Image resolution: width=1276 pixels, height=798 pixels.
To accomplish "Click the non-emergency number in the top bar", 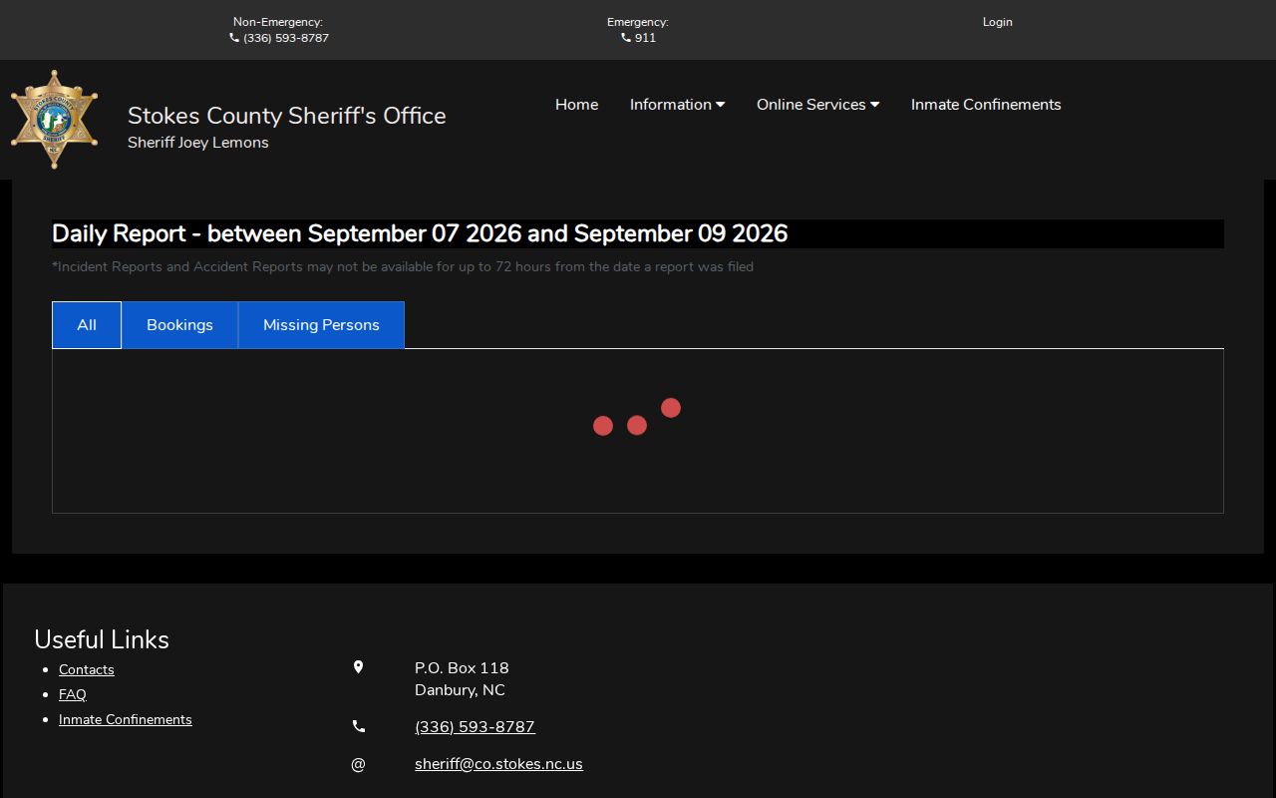I will (286, 38).
